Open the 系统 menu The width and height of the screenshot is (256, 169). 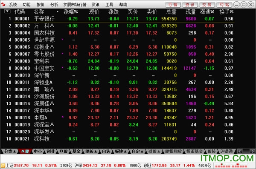[x=13, y=5]
